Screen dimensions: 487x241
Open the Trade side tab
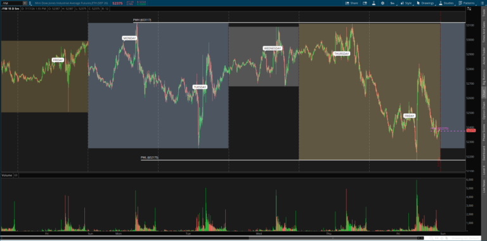(x=483, y=13)
